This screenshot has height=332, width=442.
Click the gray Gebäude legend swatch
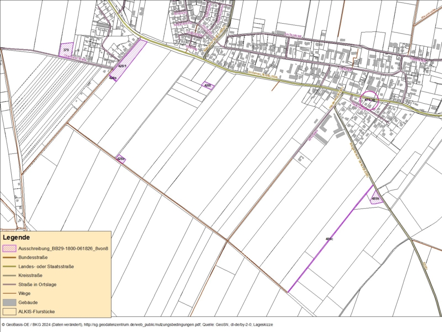9,302
